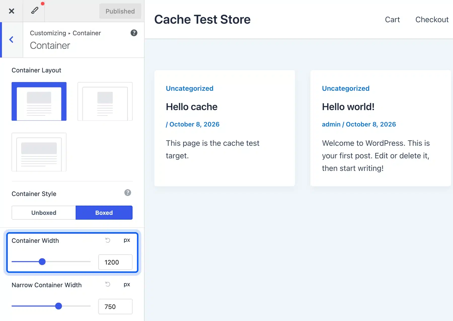
Task: Click the Hello cache excerpt text
Action: [212, 149]
